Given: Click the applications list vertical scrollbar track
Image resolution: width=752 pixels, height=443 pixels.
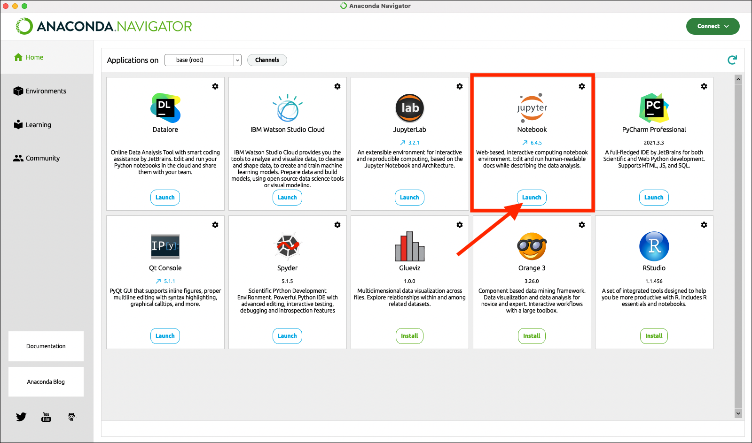Looking at the screenshot, I should pyautogui.click(x=738, y=246).
